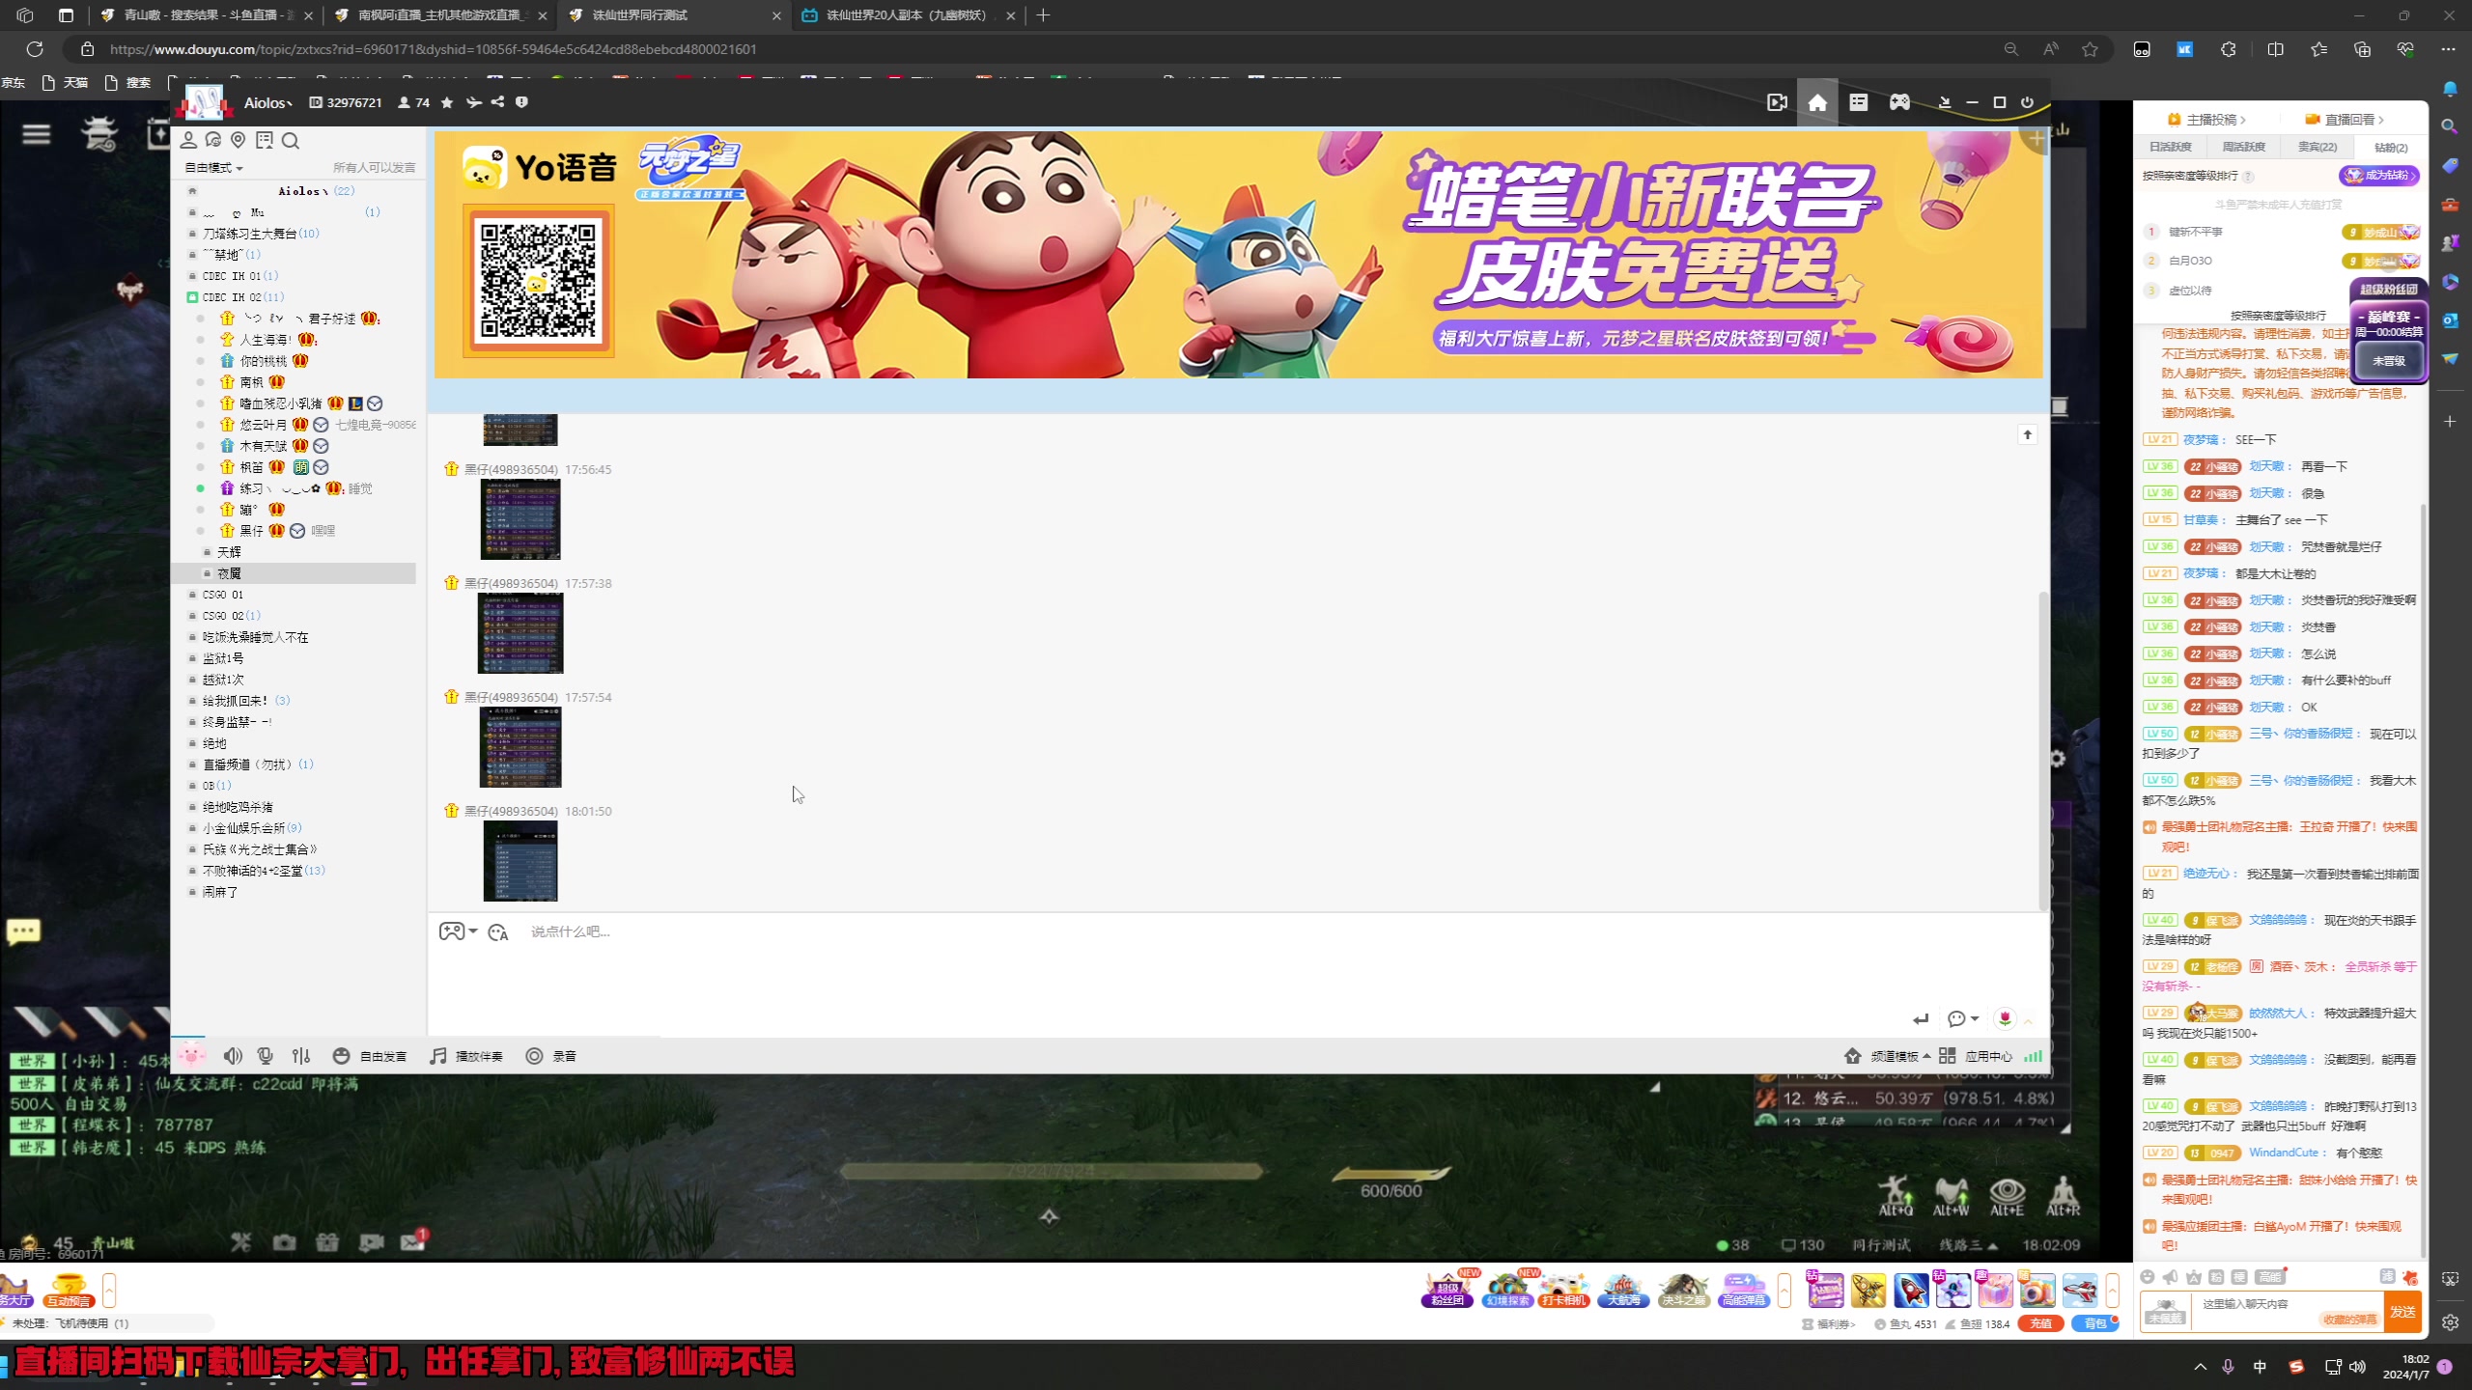Screen dimensions: 2472x1390
Task: Open the location pin icon above the channel list
Action: click(239, 141)
